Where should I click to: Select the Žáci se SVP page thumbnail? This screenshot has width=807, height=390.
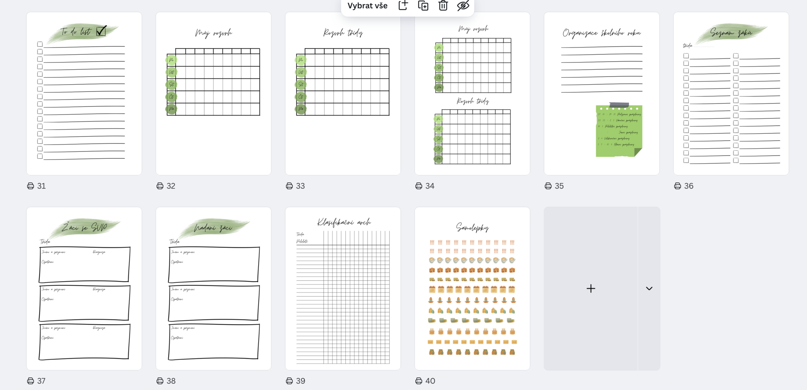tap(84, 288)
